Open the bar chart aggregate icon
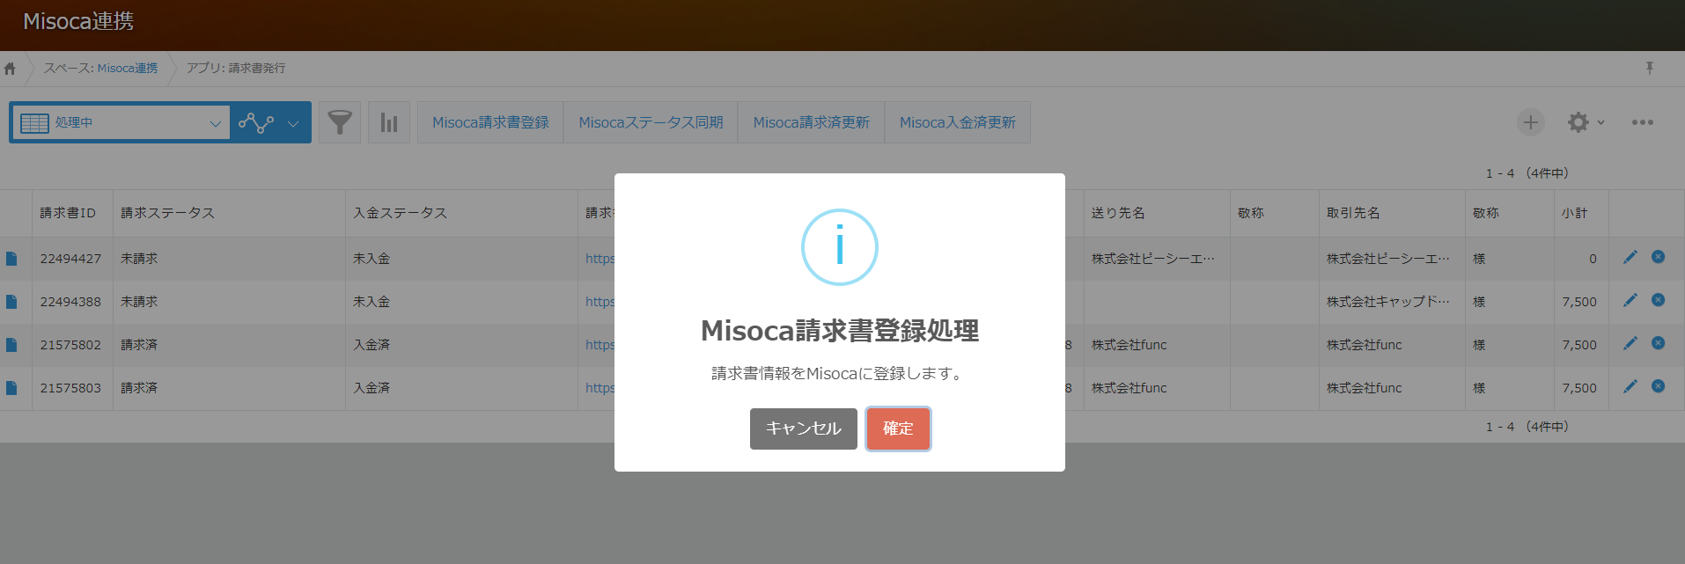 tap(389, 122)
